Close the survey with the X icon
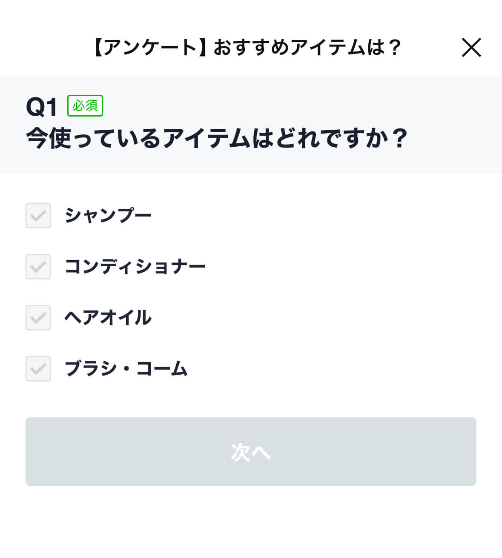The image size is (502, 558). 471,47
